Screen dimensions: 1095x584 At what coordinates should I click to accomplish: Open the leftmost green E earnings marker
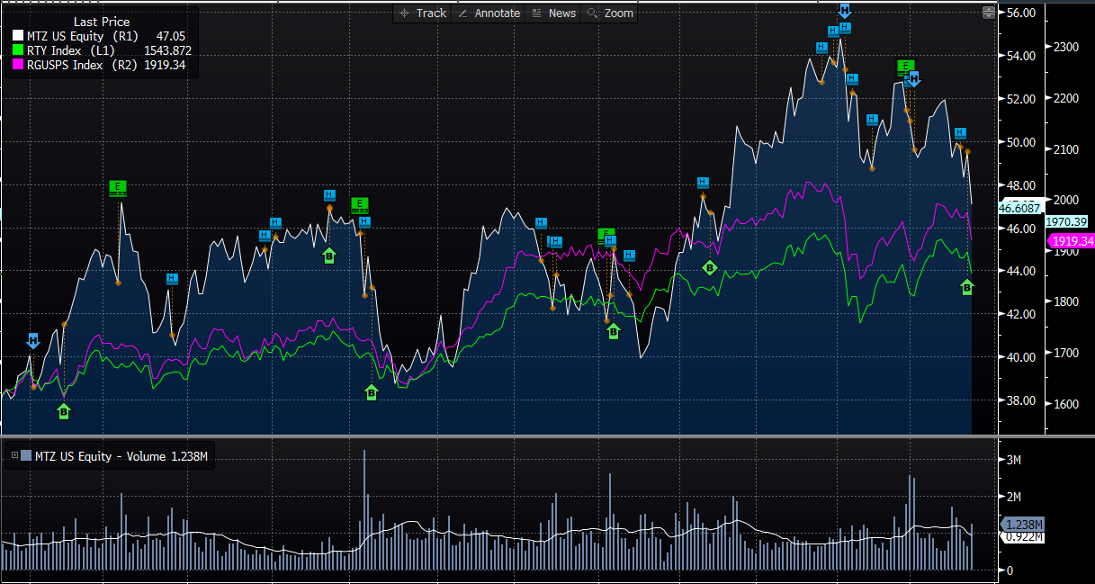coord(118,188)
